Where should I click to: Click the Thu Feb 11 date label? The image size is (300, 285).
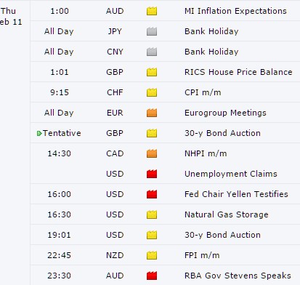(x=11, y=17)
